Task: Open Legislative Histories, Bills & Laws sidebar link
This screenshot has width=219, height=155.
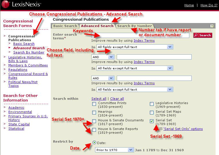Action: [25, 59]
